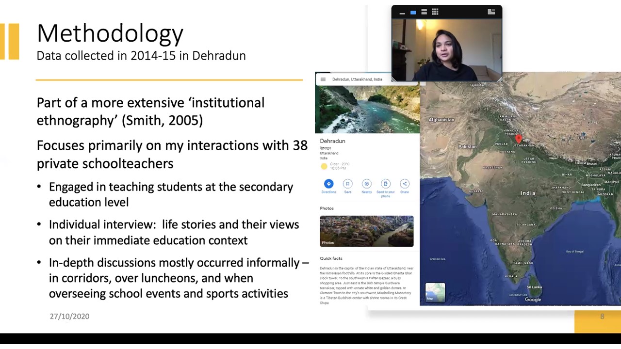
Task: Click the Save bookmark icon
Action: point(347,184)
